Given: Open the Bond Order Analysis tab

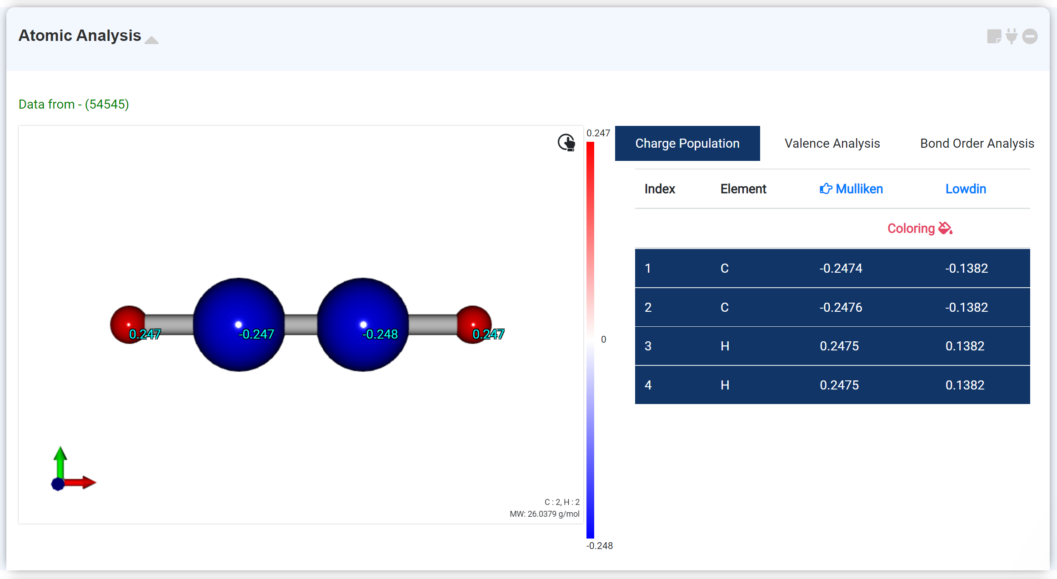Looking at the screenshot, I should pos(977,143).
